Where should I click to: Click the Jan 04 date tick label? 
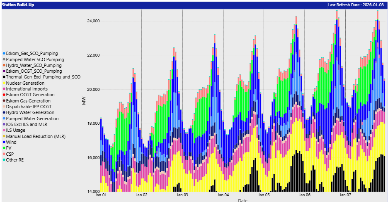coord(223,195)
